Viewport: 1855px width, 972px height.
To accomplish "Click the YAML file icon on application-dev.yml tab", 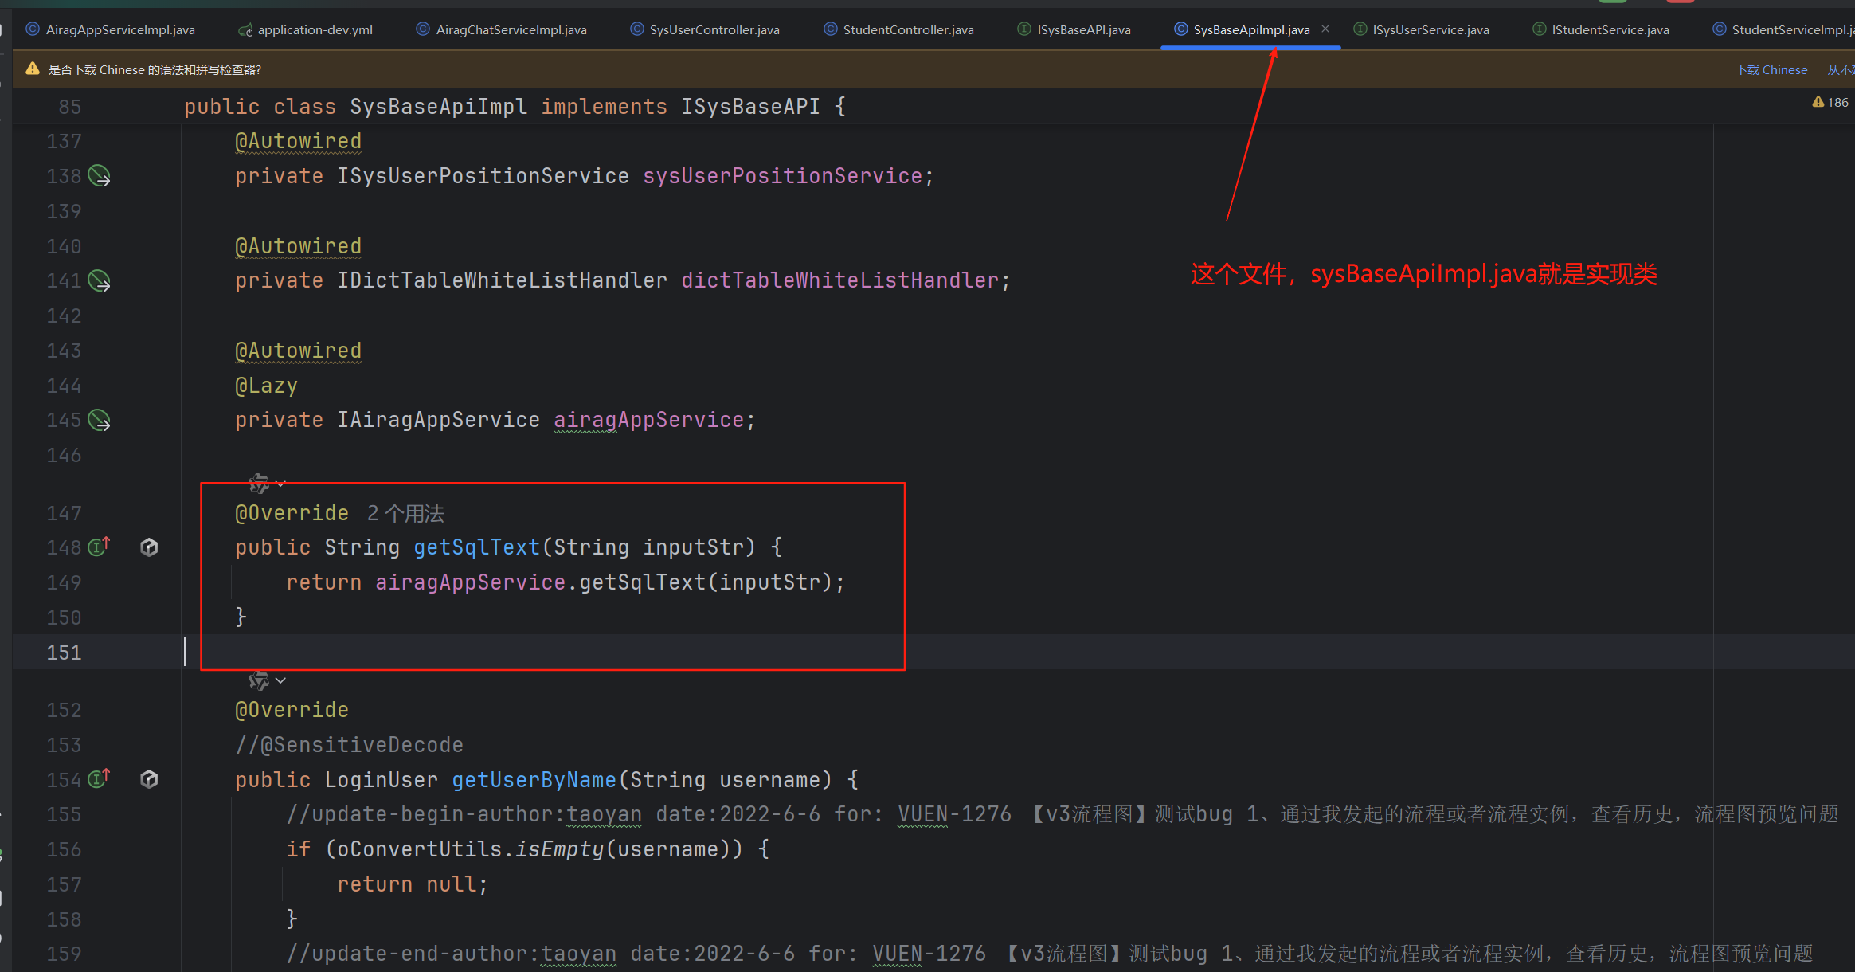I will pyautogui.click(x=244, y=29).
